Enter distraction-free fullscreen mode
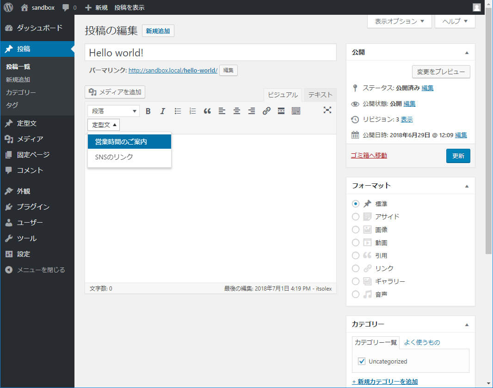The height and width of the screenshot is (388, 493). point(327,110)
